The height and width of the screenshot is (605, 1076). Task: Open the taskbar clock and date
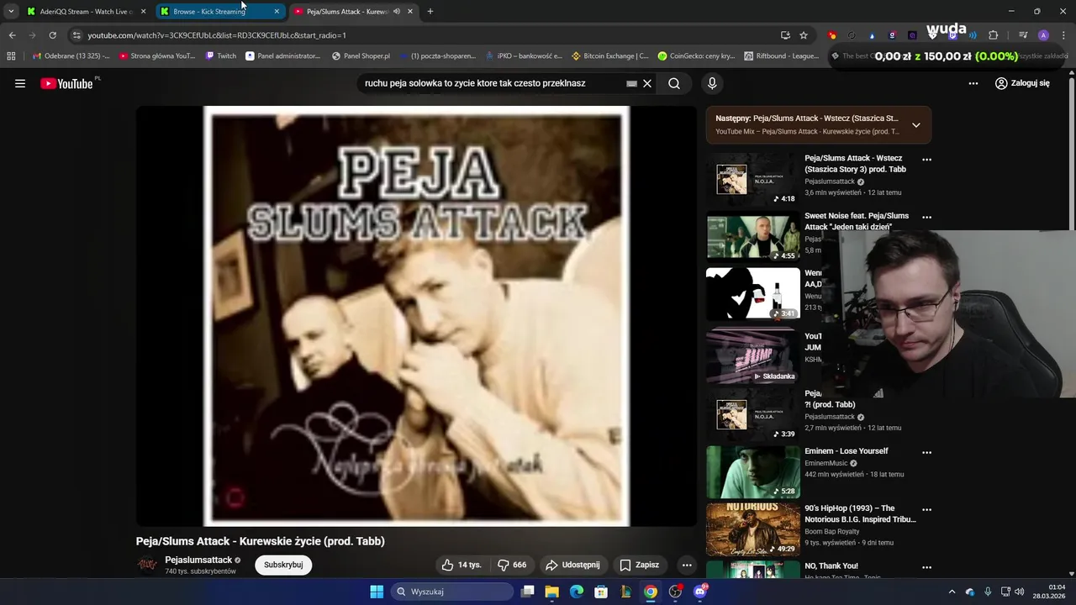click(1050, 592)
